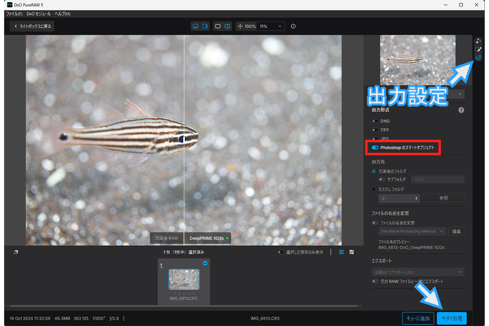Open the DxO モジュール menu
Screen dimensions: 489x326
pos(39,14)
